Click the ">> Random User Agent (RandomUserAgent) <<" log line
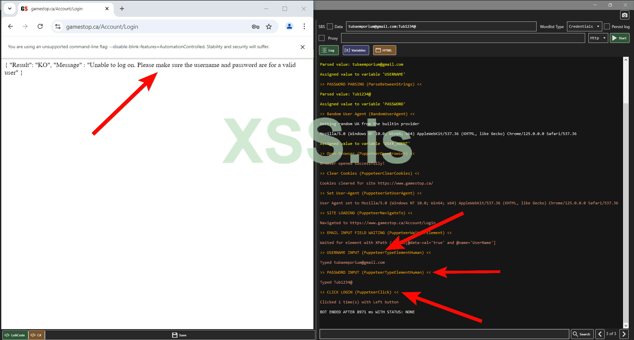The width and height of the screenshot is (634, 340). click(x=367, y=114)
